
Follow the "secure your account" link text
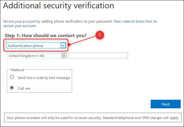pyautogui.click(x=19, y=26)
